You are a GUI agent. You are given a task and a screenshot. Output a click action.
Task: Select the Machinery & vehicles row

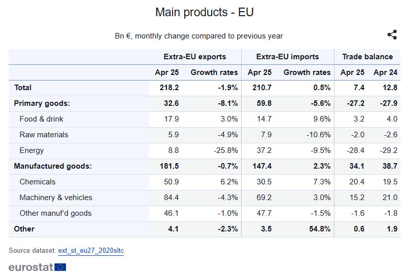point(205,198)
